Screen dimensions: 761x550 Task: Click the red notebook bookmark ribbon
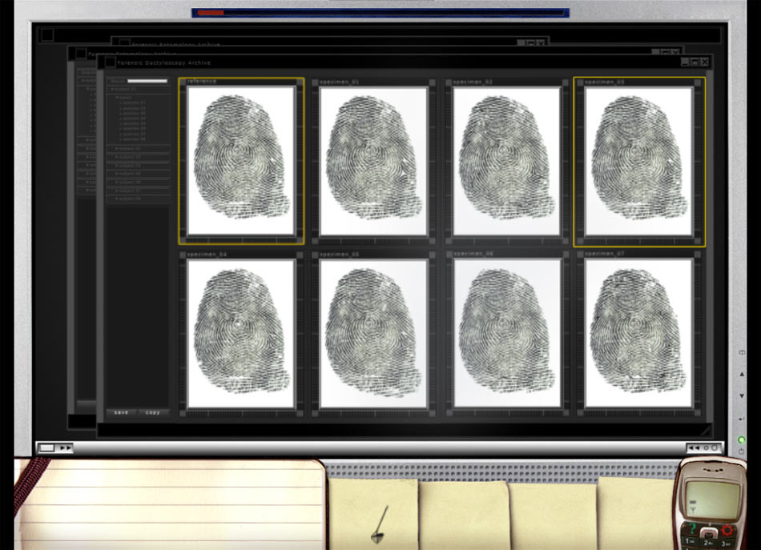pos(30,485)
